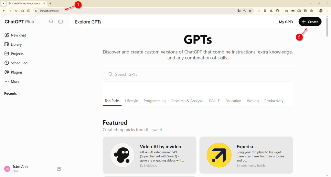Click the Explore GPTs heading
Image resolution: width=331 pixels, height=177 pixels.
88,22
